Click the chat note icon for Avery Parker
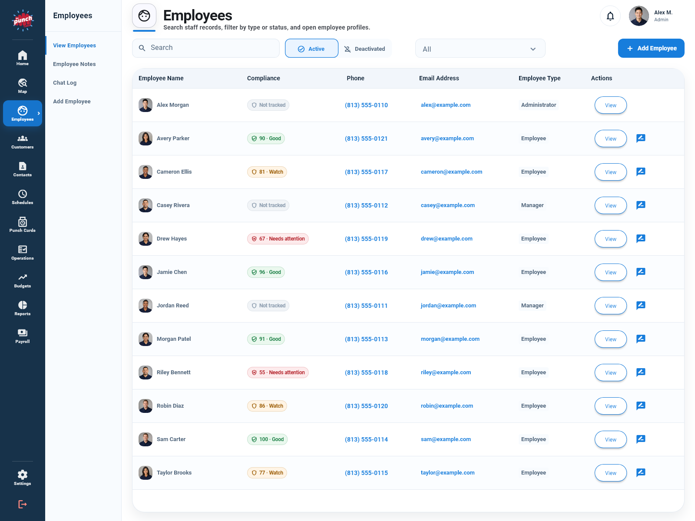Screen dimensions: 695x521 pos(641,138)
